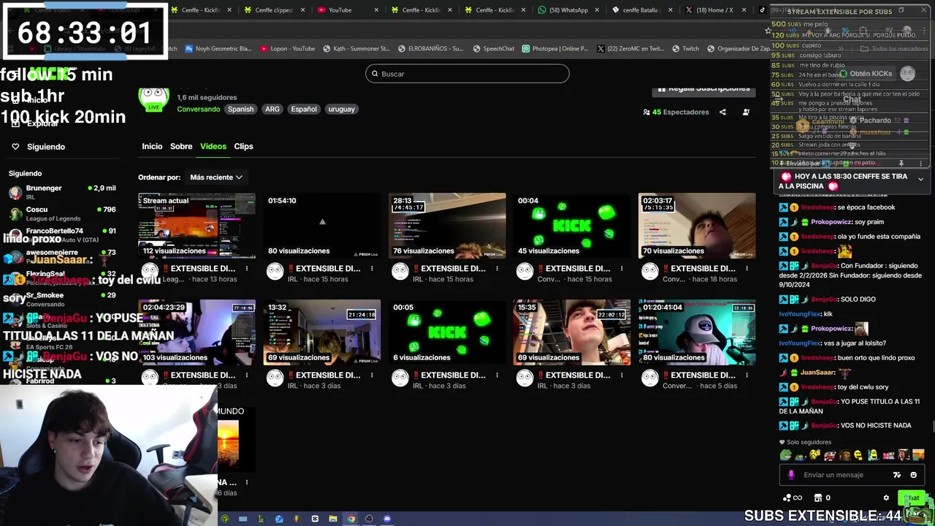Screen dimensions: 935x526
Task: Insert the sunset picture emote
Action: point(918,455)
